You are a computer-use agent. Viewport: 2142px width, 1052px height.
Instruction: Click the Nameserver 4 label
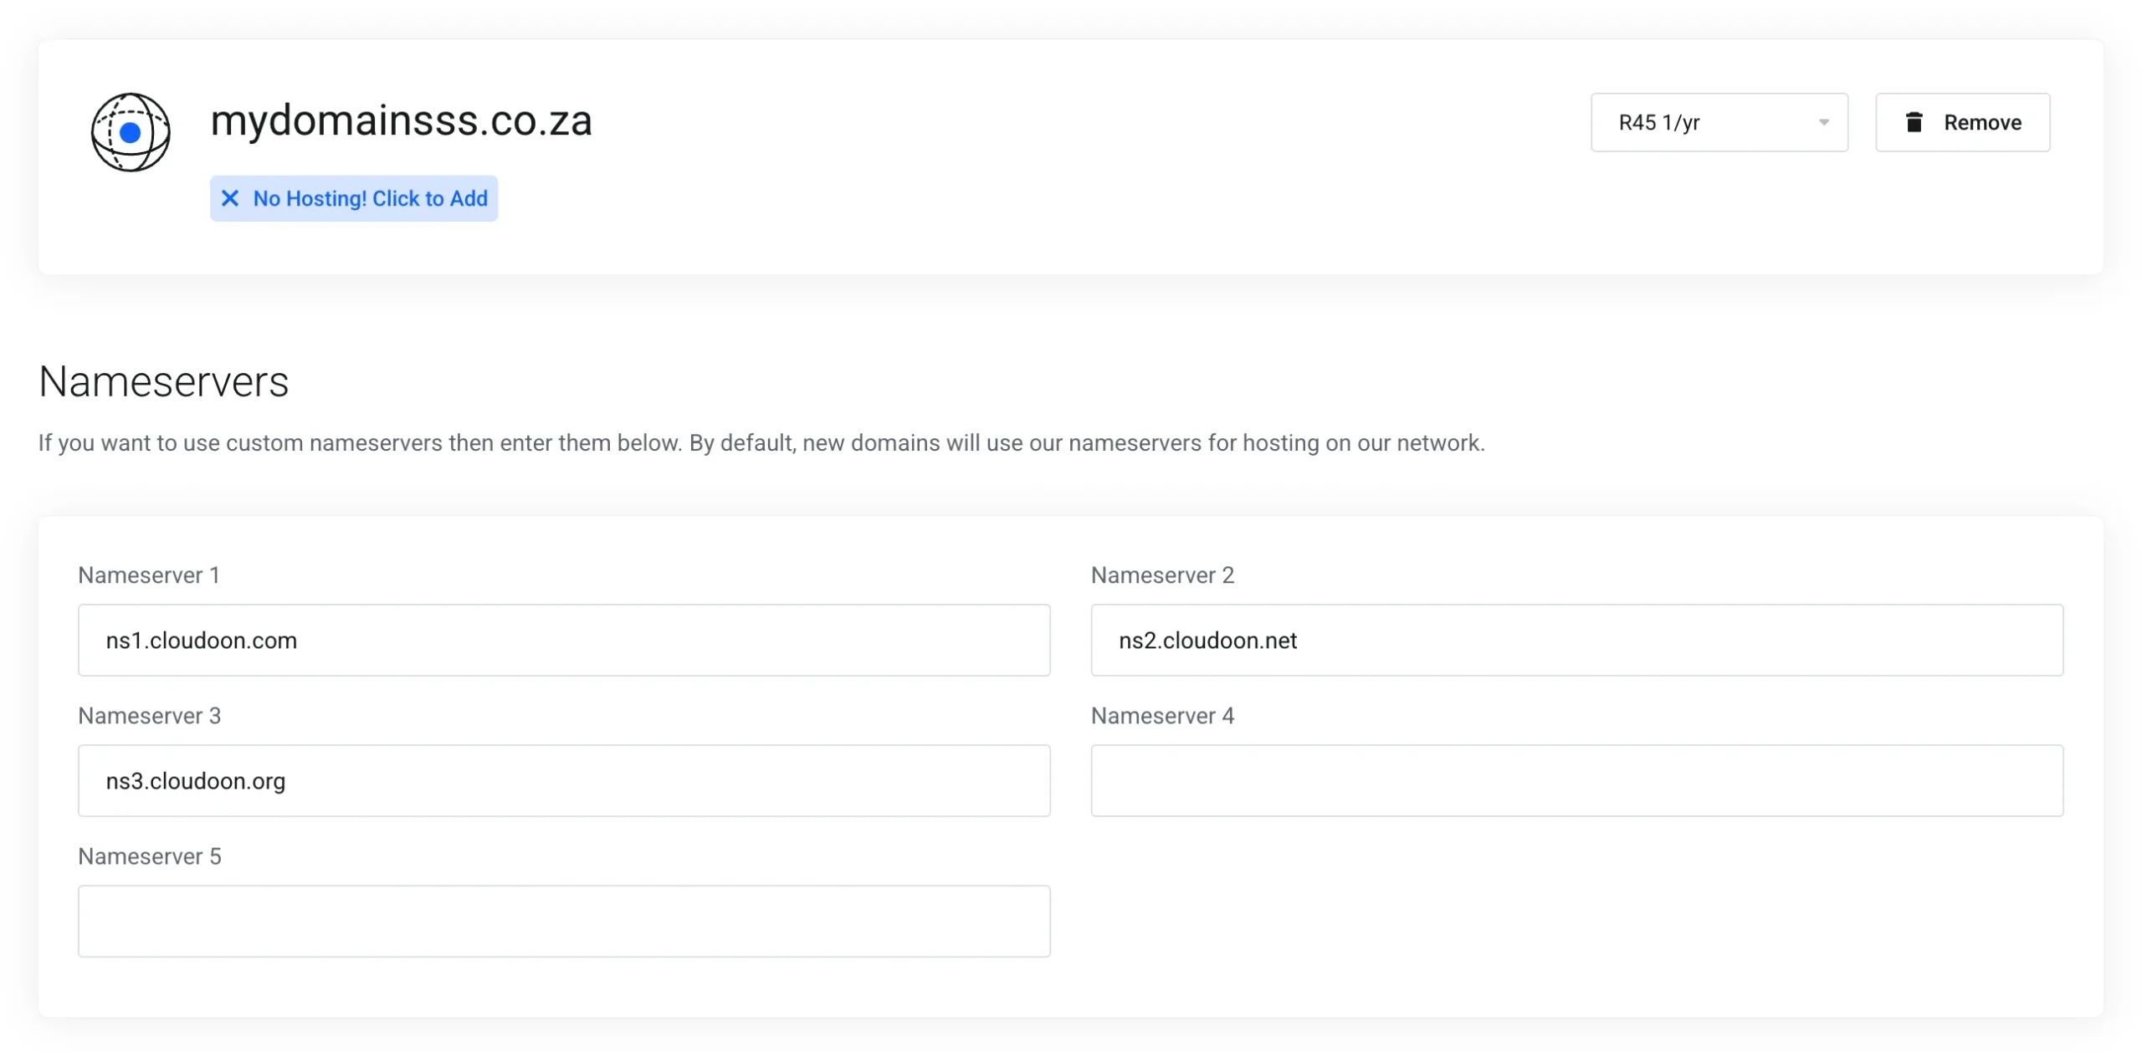[x=1162, y=716]
